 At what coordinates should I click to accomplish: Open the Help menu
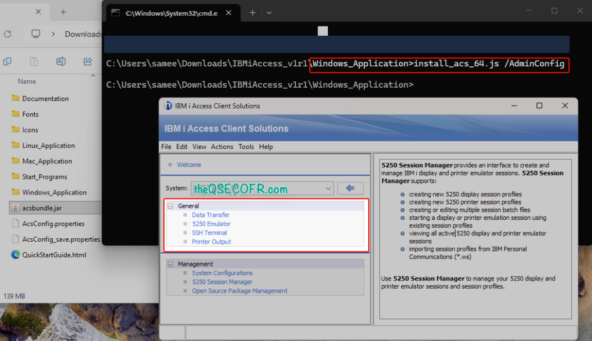point(266,147)
